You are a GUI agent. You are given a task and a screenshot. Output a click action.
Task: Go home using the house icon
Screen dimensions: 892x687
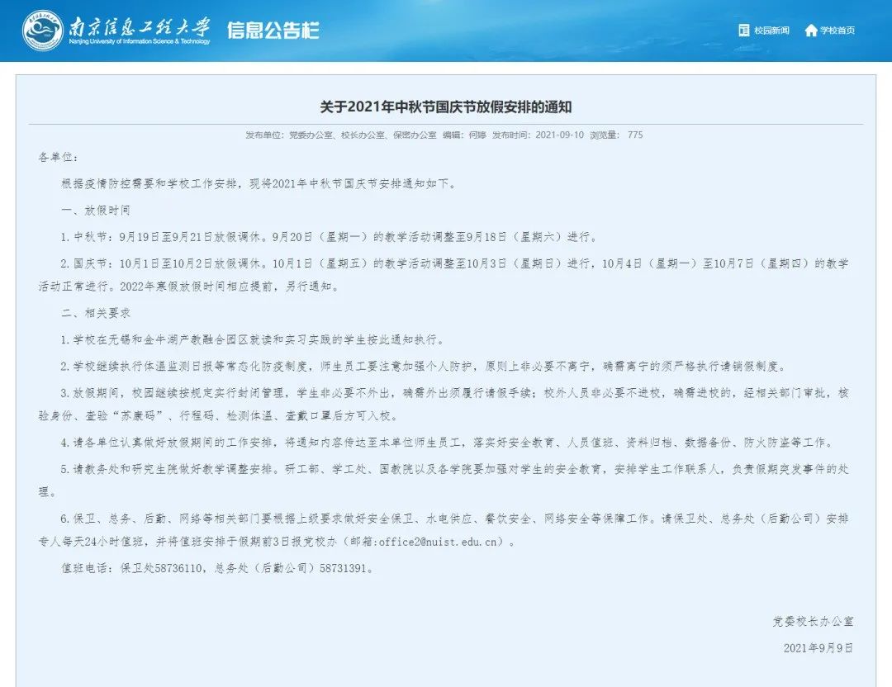(811, 30)
